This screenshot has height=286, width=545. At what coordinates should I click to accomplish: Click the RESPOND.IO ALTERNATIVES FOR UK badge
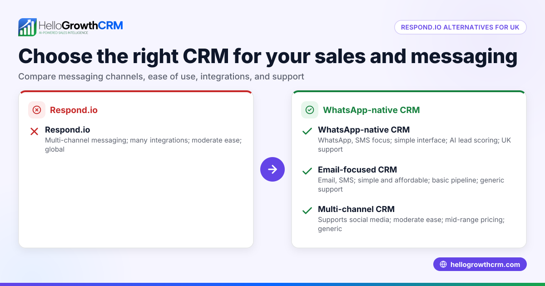[x=460, y=27]
